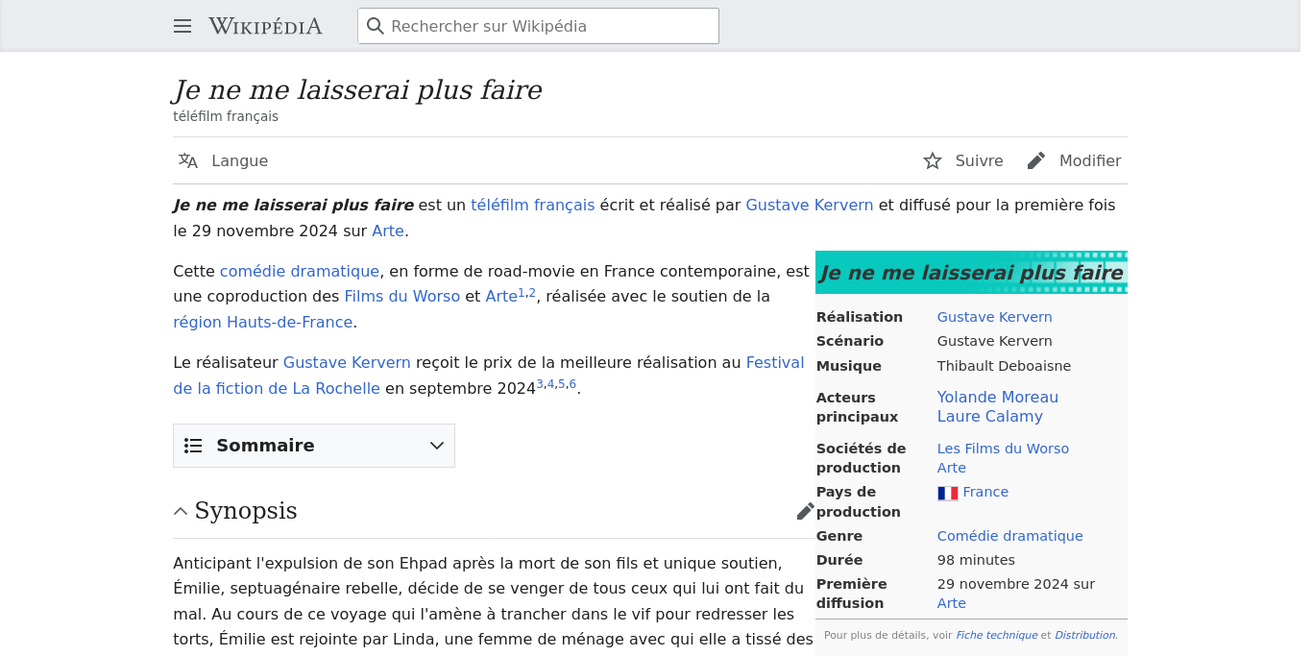Click the search magnifier icon

click(x=376, y=26)
